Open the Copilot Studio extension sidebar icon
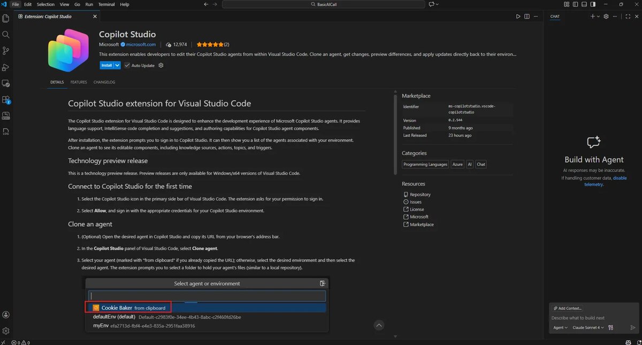Viewport: 642px width, 345px height. [6, 116]
